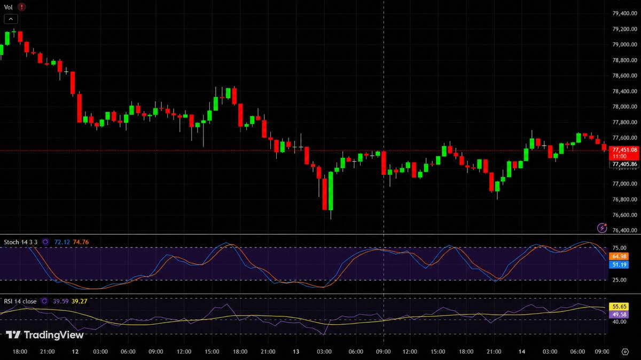Open chart settings via the gear icon

point(626,352)
